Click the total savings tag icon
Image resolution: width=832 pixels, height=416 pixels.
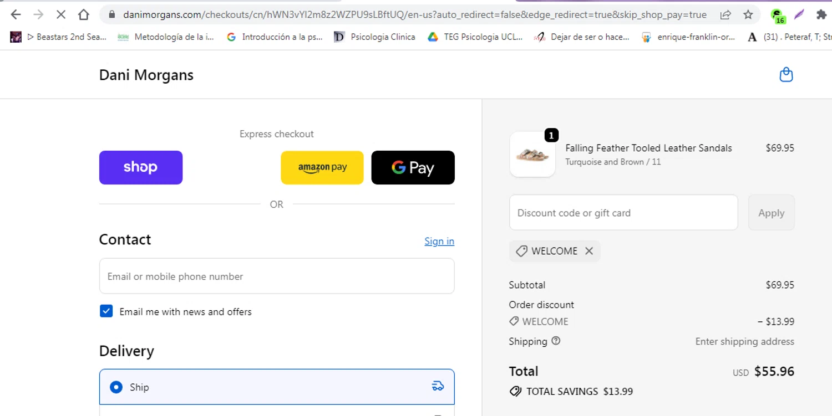(515, 391)
